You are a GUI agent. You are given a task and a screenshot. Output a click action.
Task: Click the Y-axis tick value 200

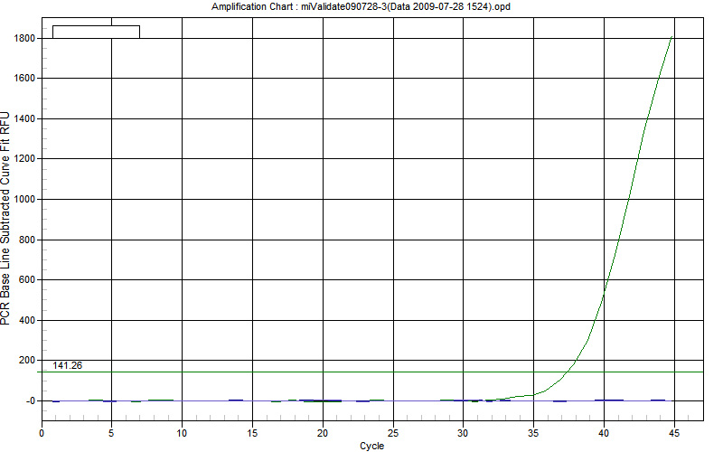point(27,360)
